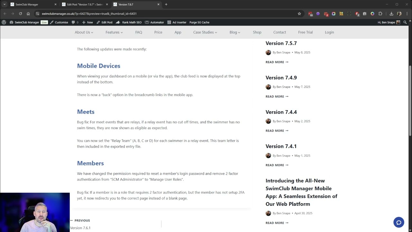Open Chrome profile avatar
The image size is (412, 232).
coord(399,14)
